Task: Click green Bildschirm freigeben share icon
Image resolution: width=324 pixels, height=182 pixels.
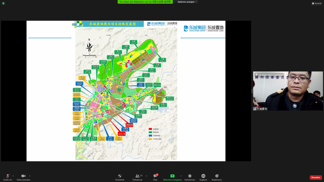Action: pos(172,176)
